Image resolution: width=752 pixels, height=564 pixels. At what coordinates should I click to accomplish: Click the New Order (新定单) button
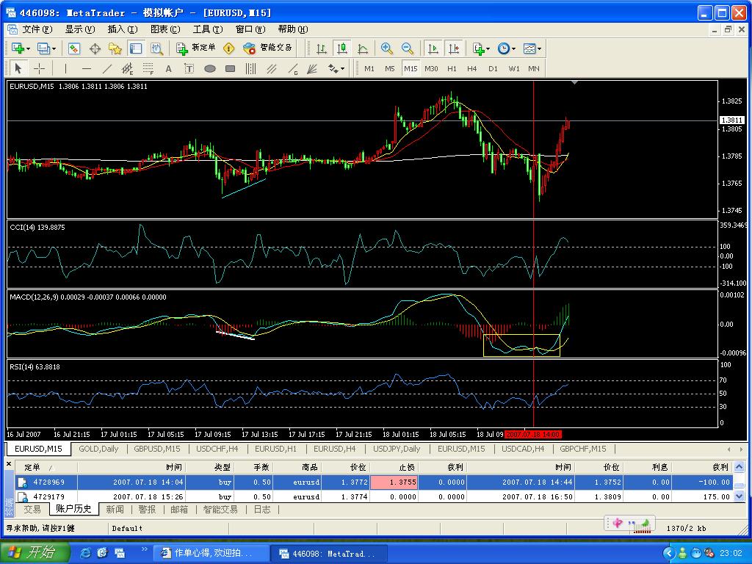(x=196, y=48)
